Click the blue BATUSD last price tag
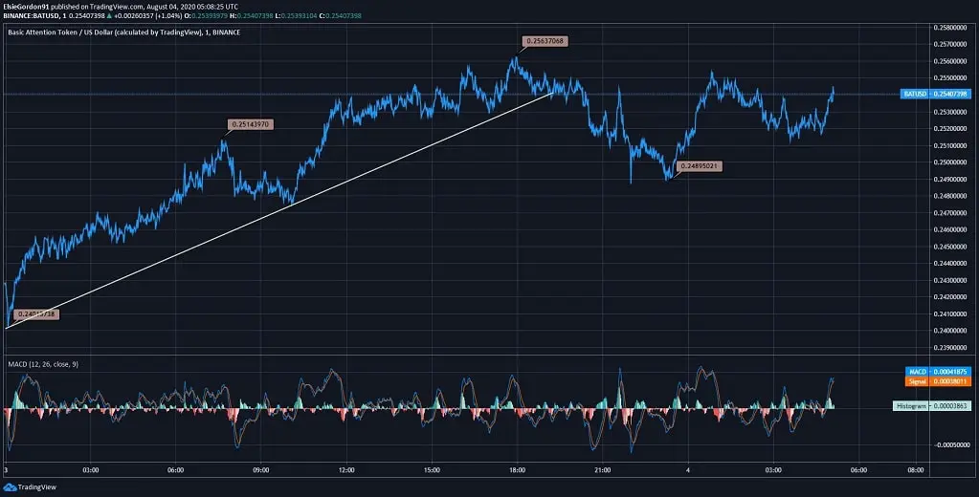The width and height of the screenshot is (979, 497). click(x=936, y=95)
